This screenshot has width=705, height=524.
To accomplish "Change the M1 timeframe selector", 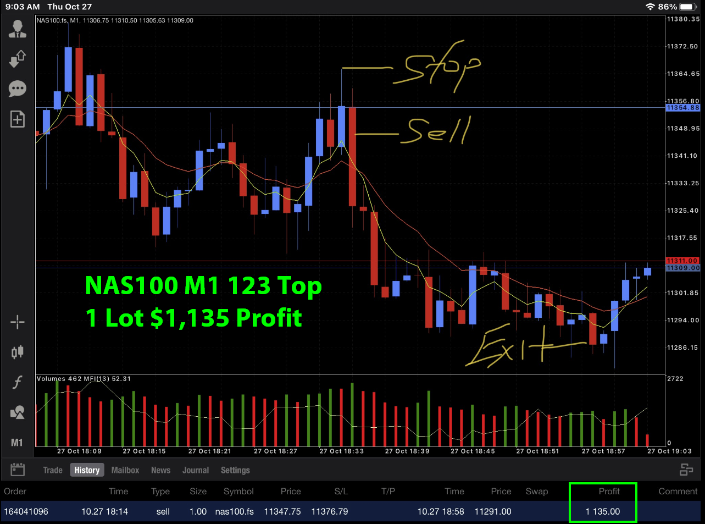I will [17, 443].
